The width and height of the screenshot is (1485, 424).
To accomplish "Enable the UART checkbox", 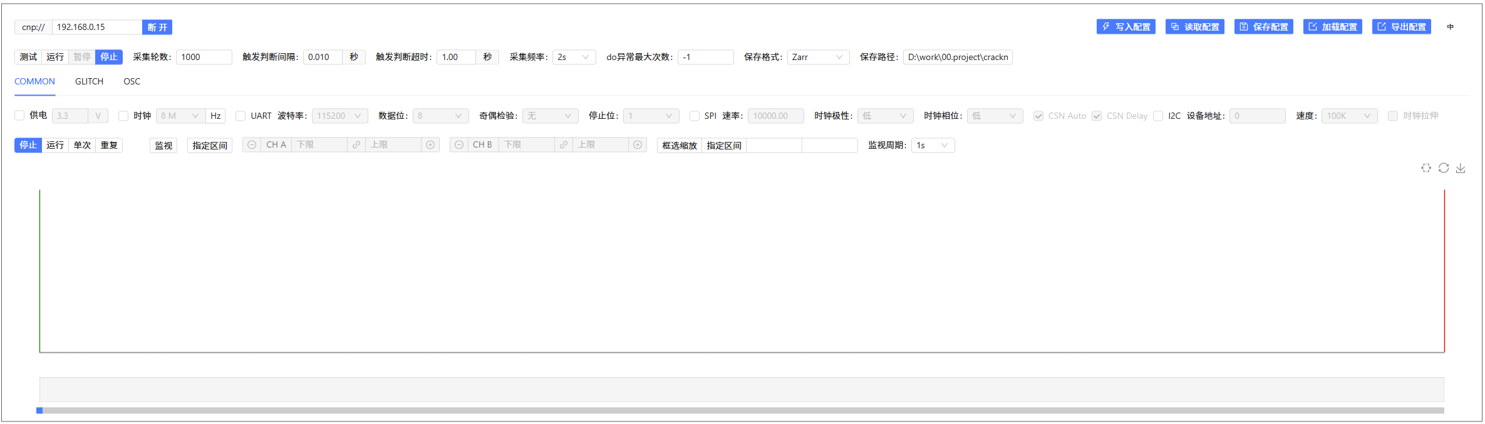I will [241, 116].
